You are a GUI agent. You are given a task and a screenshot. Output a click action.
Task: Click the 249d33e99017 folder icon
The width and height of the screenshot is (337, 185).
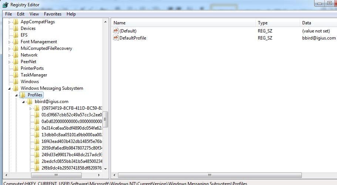[37, 155]
